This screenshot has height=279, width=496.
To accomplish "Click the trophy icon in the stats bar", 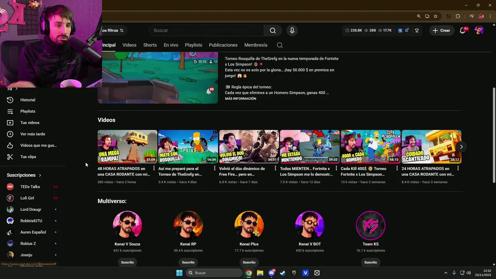I will pyautogui.click(x=417, y=31).
